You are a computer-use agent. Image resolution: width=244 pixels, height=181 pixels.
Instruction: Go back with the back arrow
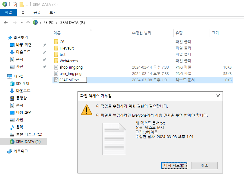(6, 23)
